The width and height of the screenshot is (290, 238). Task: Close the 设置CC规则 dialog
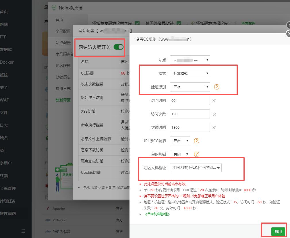coord(288,34)
